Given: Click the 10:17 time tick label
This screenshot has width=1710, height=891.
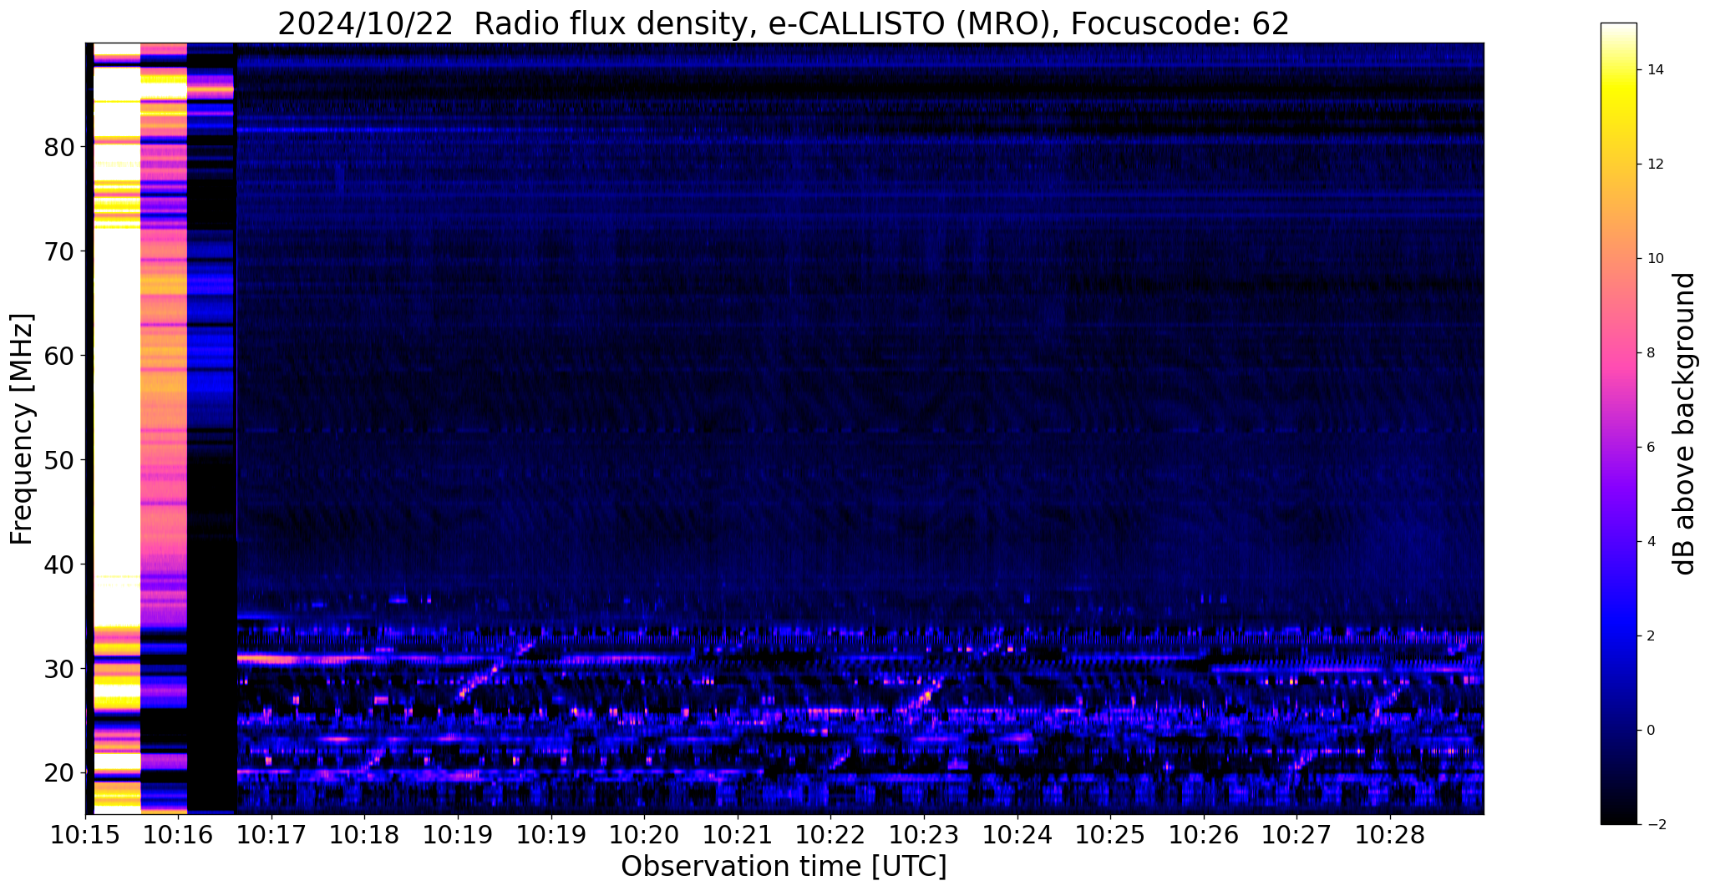Looking at the screenshot, I should (x=271, y=836).
